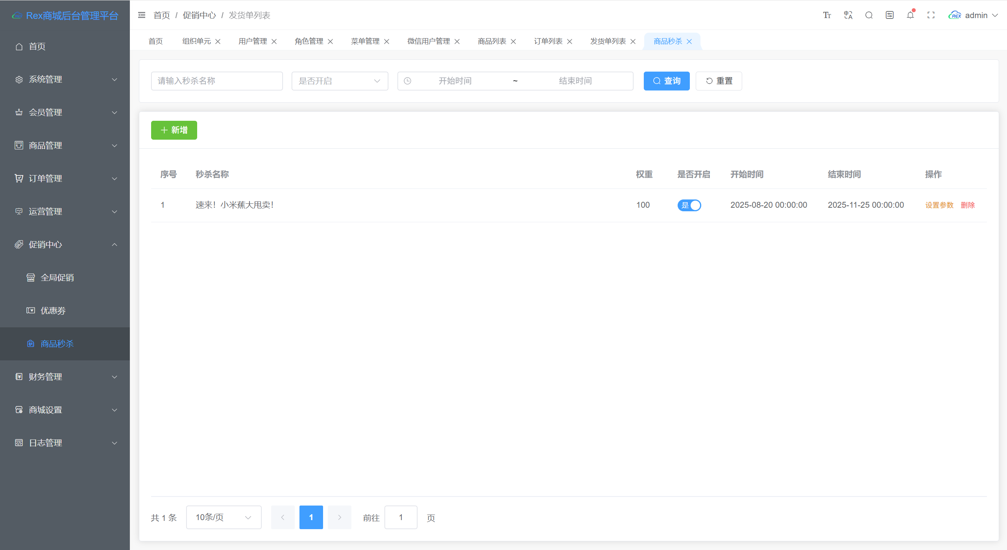1007x550 pixels.
Task: Close the 微信用户管理 tab
Action: click(x=457, y=41)
